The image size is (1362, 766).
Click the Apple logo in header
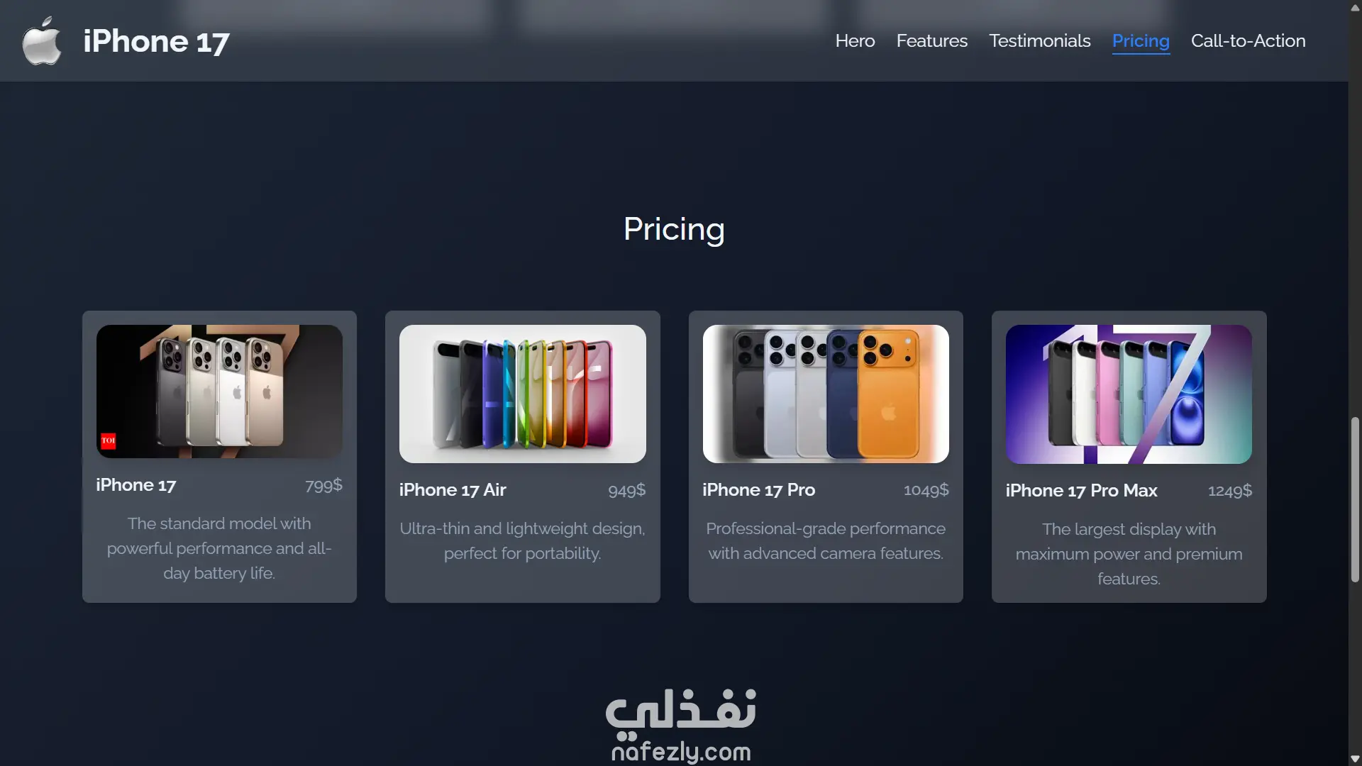(42, 41)
